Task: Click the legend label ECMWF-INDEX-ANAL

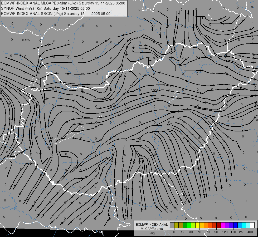Action: coord(152,225)
